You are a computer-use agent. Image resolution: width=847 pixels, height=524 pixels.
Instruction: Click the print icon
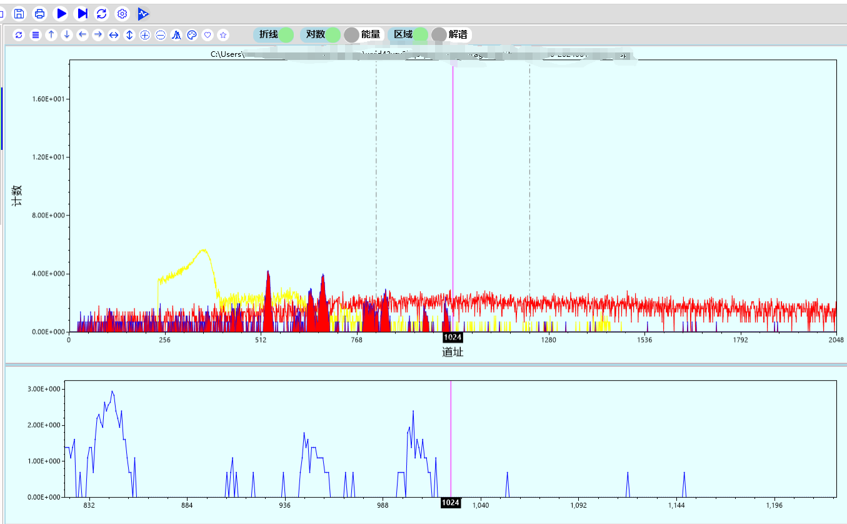[40, 13]
